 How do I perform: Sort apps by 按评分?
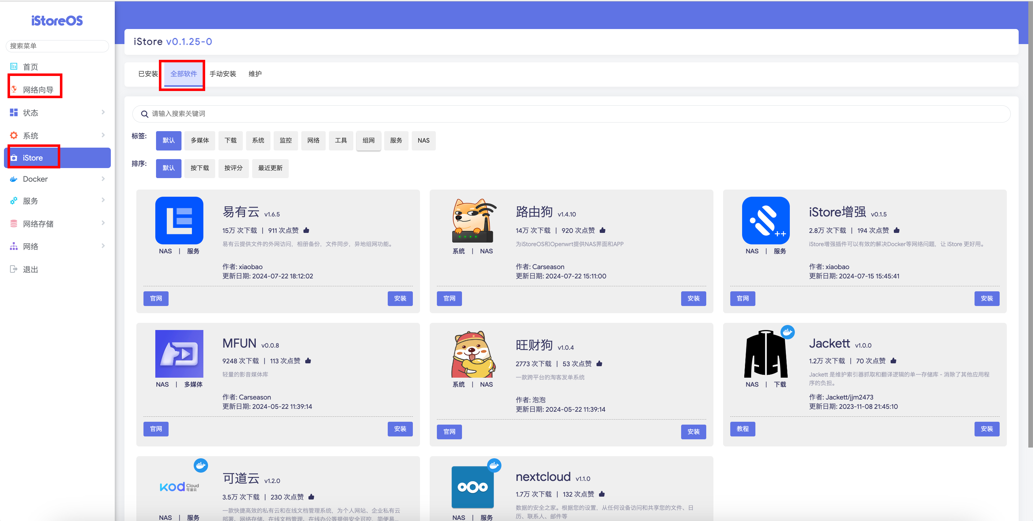pyautogui.click(x=234, y=168)
